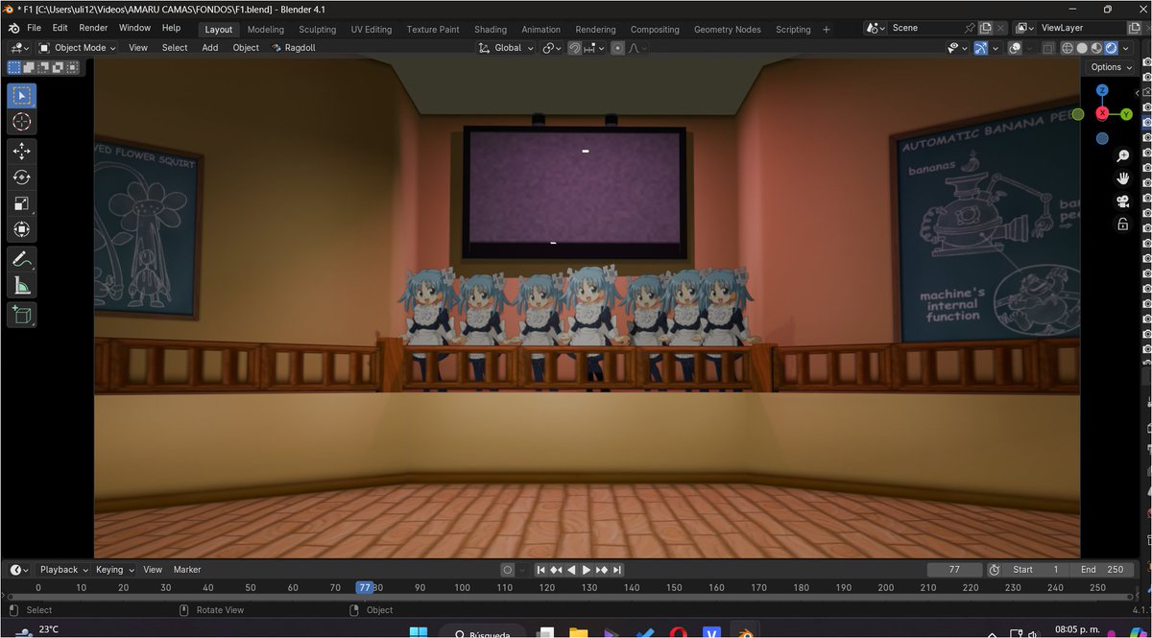The image size is (1152, 638).
Task: Open the snapping options dropdown
Action: (x=594, y=48)
